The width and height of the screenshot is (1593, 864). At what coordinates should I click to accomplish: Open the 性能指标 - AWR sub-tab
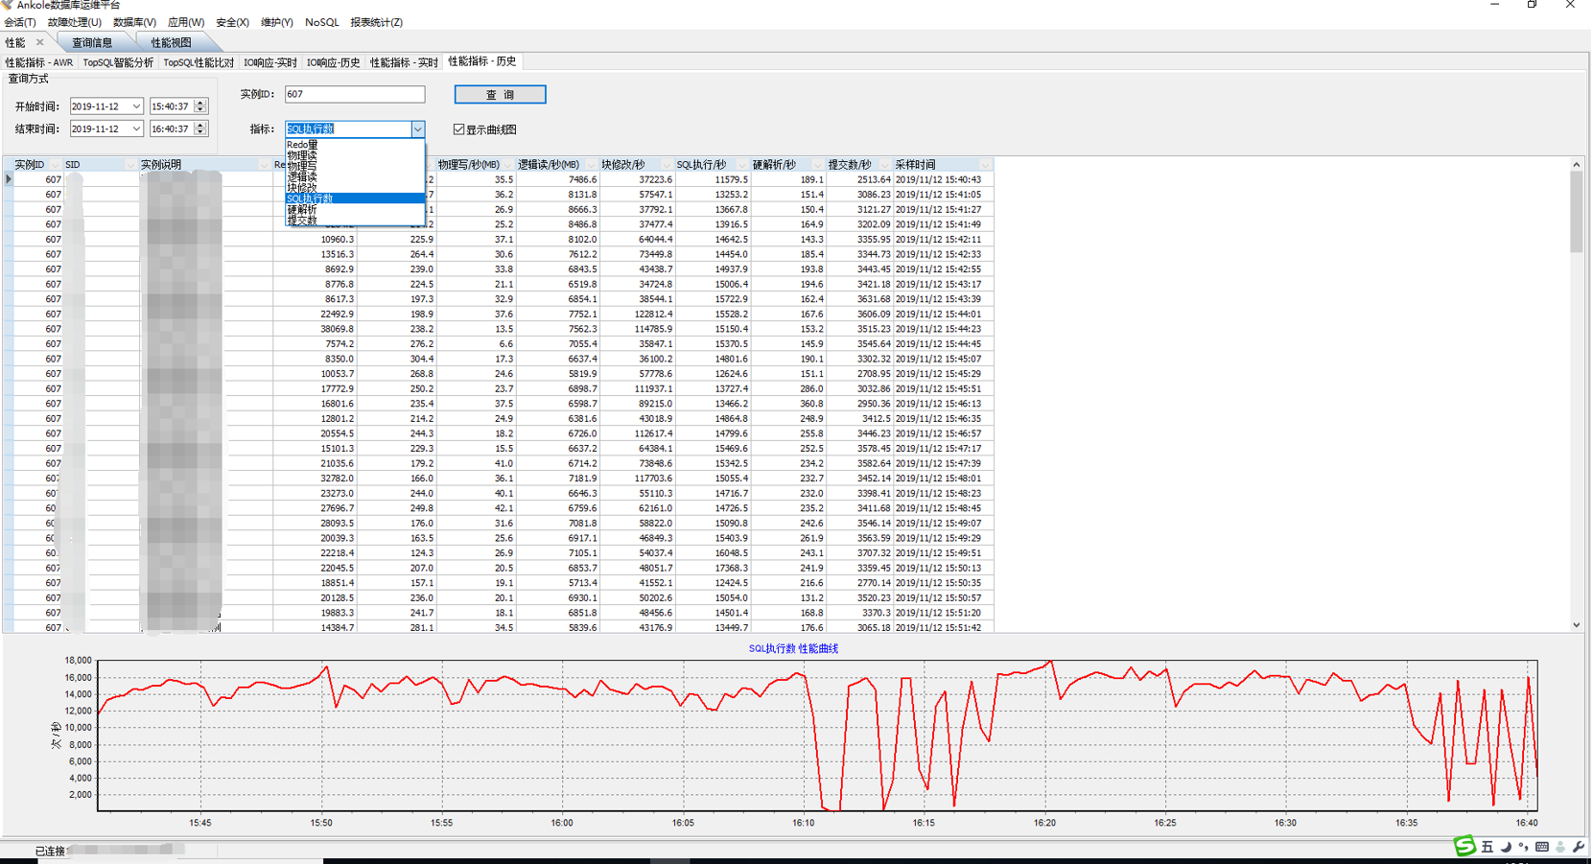coord(39,62)
